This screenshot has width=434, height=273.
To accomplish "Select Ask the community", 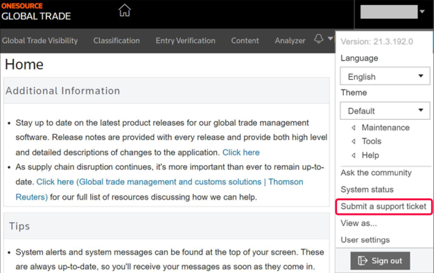I will coord(376,173).
